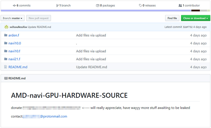Click the README.md panel header title
The image size is (211, 128).
point(17,78)
